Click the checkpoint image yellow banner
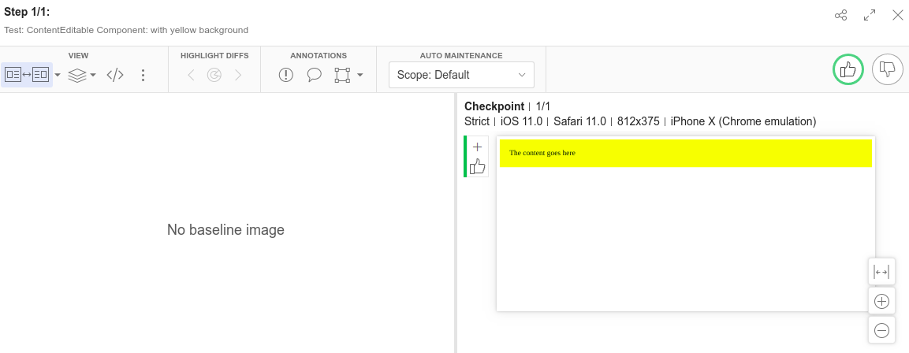 tap(685, 153)
